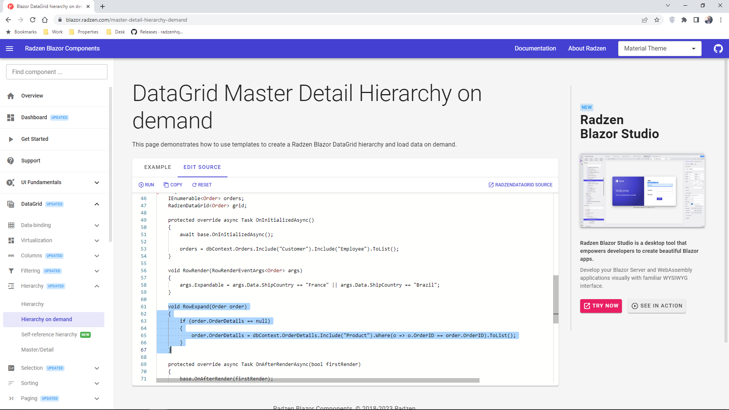Screen dimensions: 729x410
Task: Click the Dashboard sidebar icon
Action: click(11, 118)
